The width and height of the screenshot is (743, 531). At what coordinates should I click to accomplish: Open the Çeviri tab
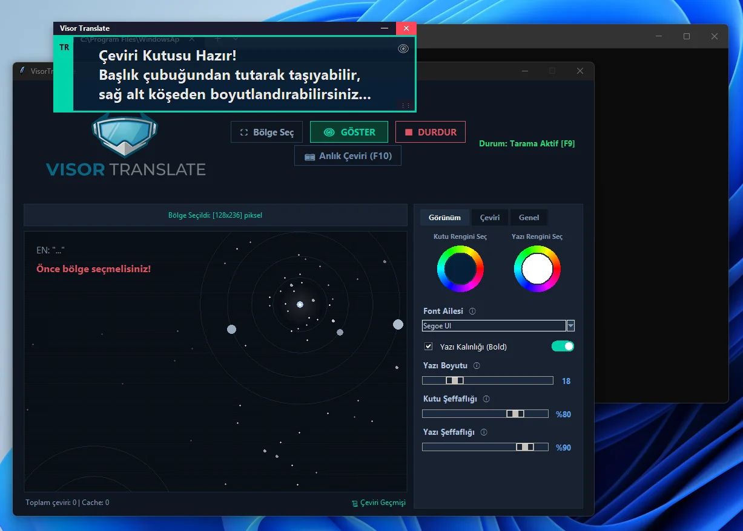(x=490, y=218)
